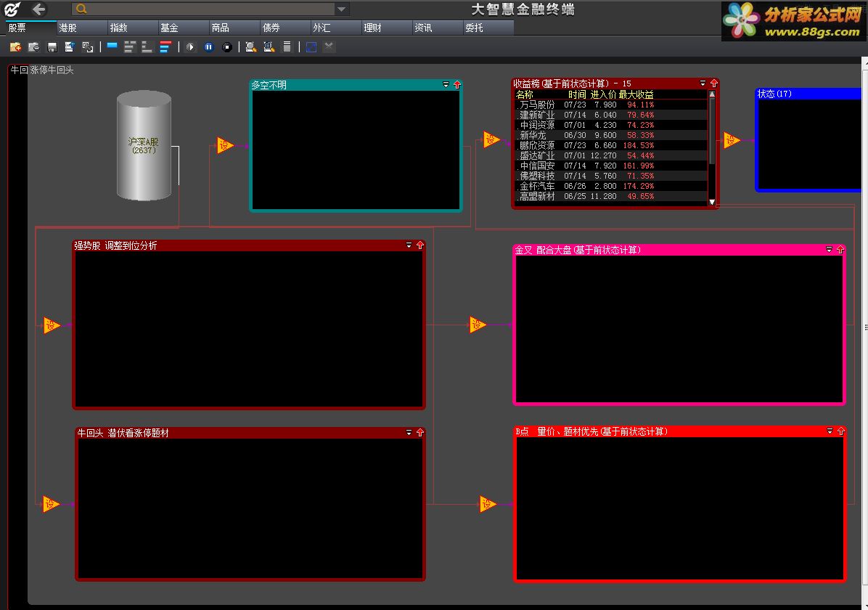
Task: Switch to the 外汇 tab
Action: (x=335, y=28)
